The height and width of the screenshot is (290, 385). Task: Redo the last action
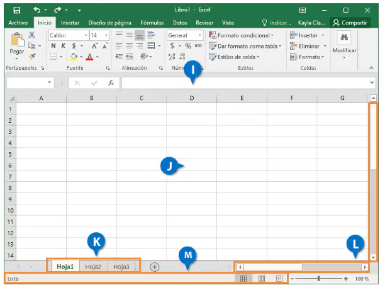click(57, 10)
